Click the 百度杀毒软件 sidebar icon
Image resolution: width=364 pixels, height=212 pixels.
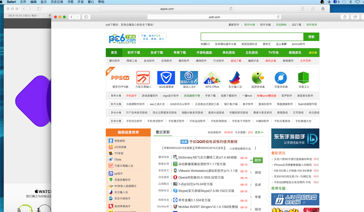click(111, 180)
